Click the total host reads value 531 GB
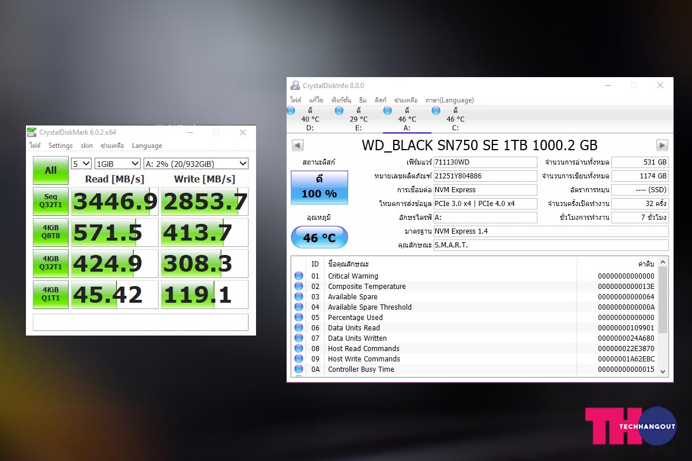This screenshot has height=461, width=692. [640, 162]
